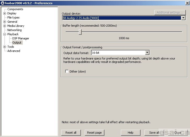This screenshot has width=190, height=137.
Task: Open the Output device dropdown
Action: pos(183,18)
